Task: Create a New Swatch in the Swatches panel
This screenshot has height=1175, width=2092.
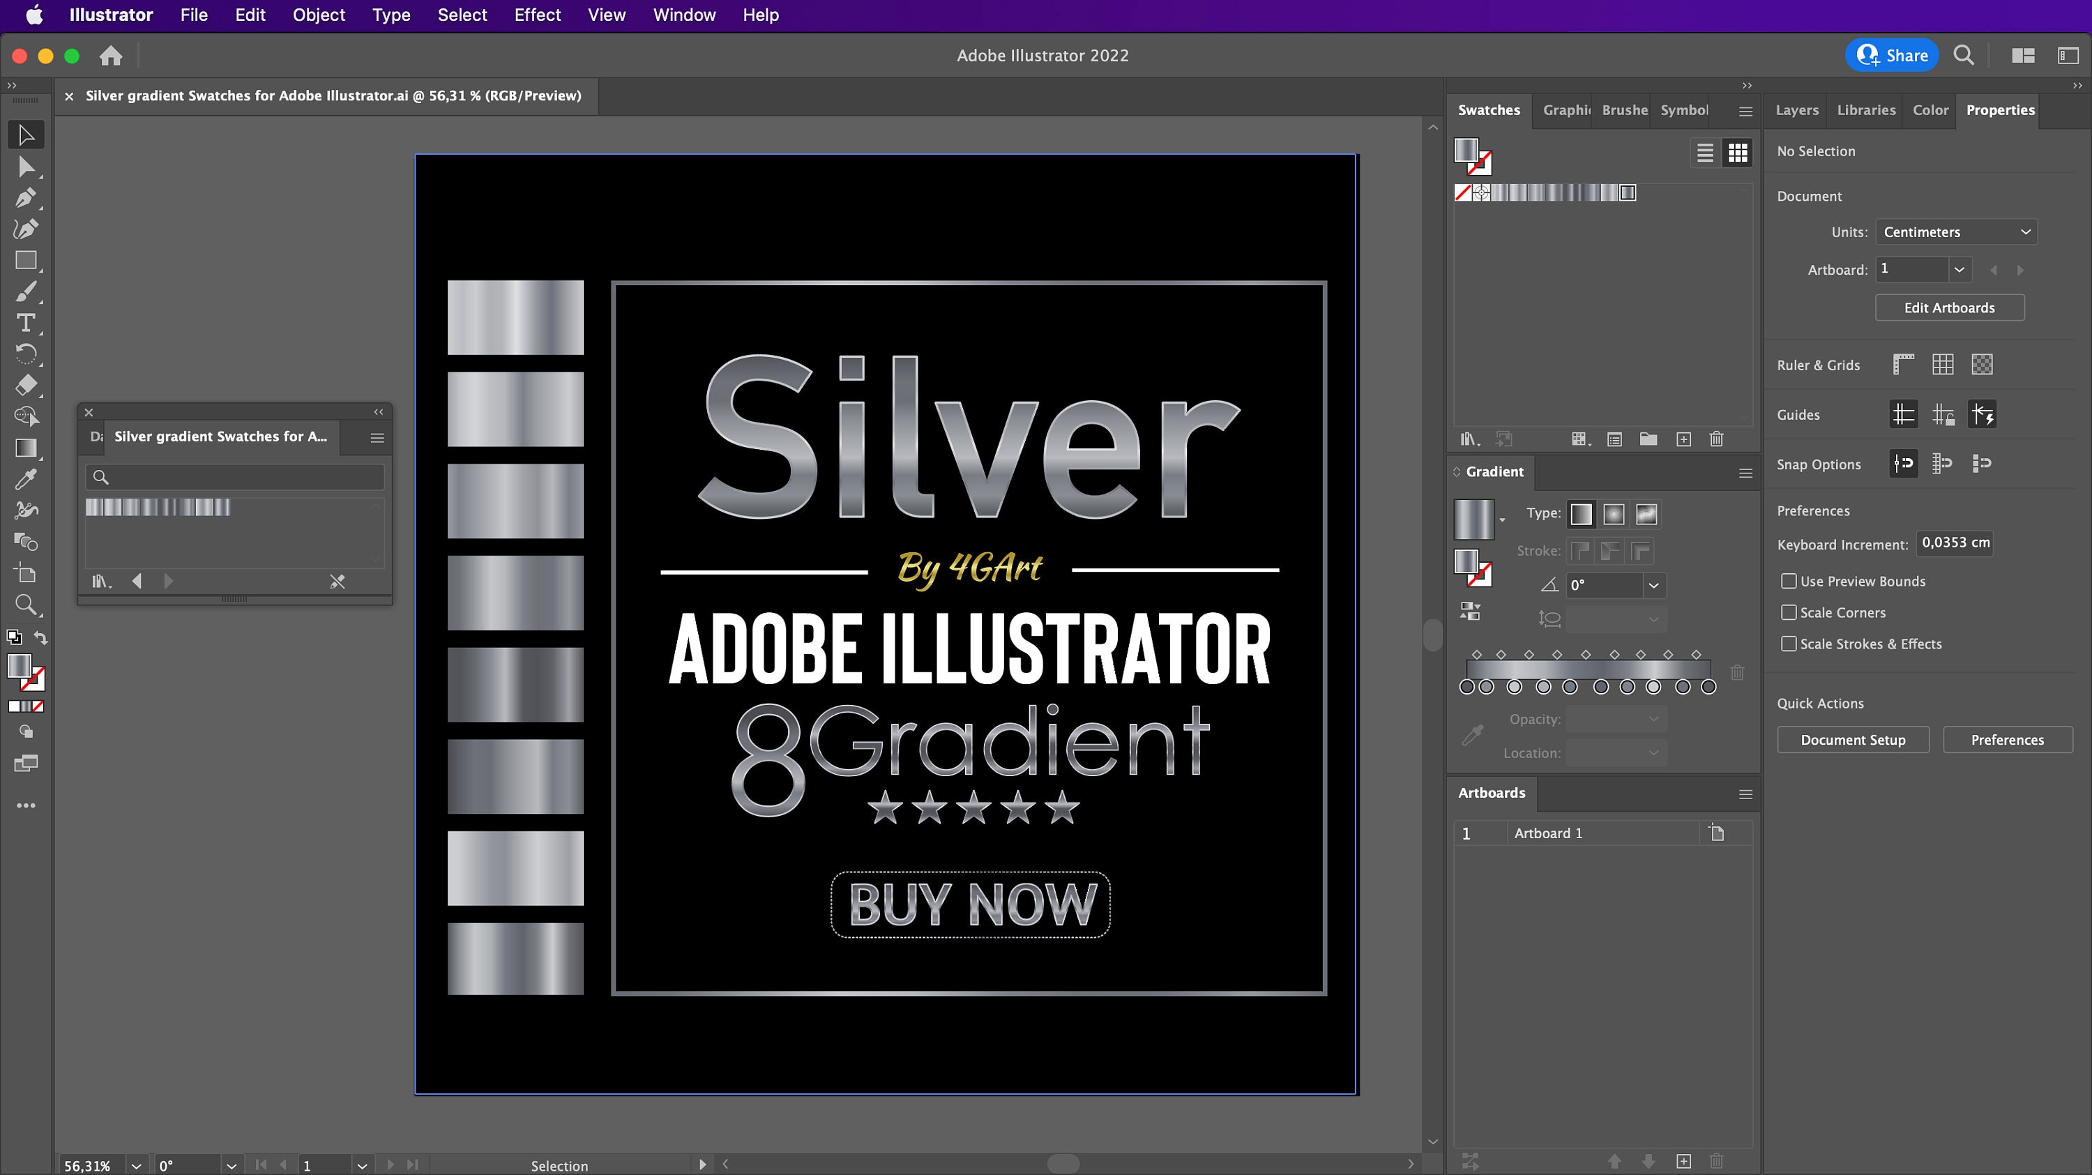Action: (1683, 439)
